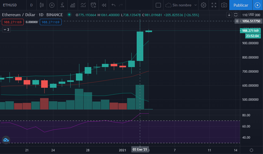Click the BINANCE exchange label in the title
263x154 pixels.
54,15
